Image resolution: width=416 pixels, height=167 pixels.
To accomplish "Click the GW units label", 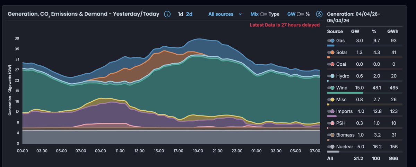I will click(291, 14).
